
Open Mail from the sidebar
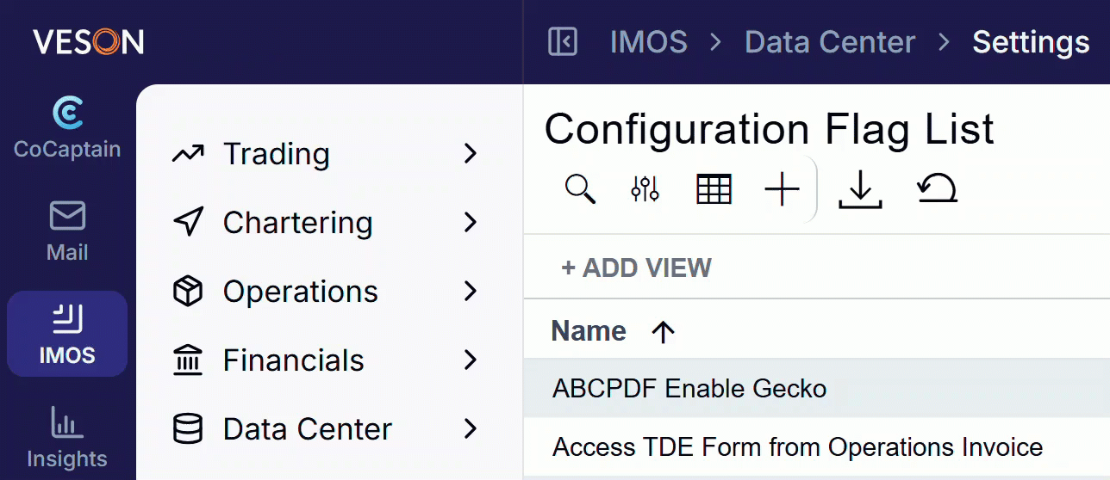67,231
